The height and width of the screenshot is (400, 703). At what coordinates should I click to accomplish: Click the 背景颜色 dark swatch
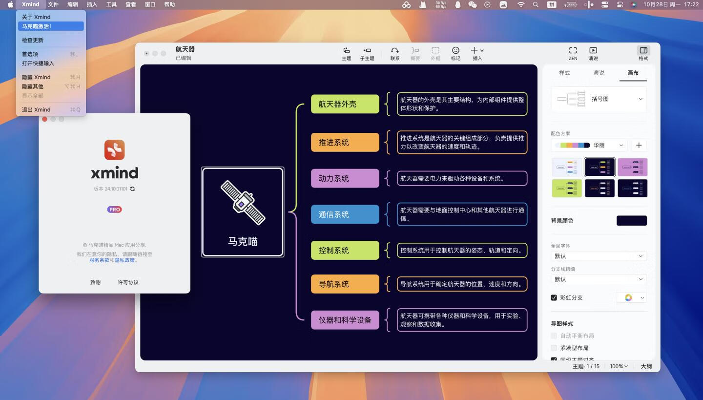[632, 221]
